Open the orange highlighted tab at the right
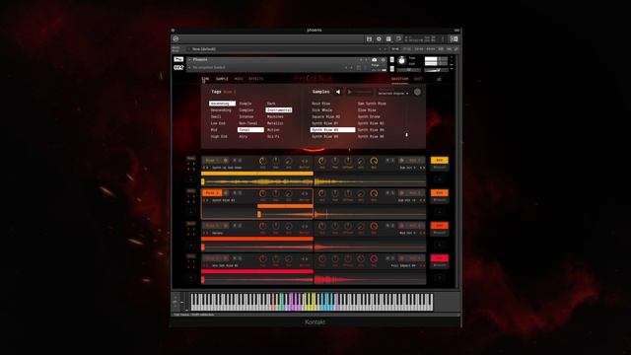Image resolution: width=631 pixels, height=355 pixels. [400, 79]
